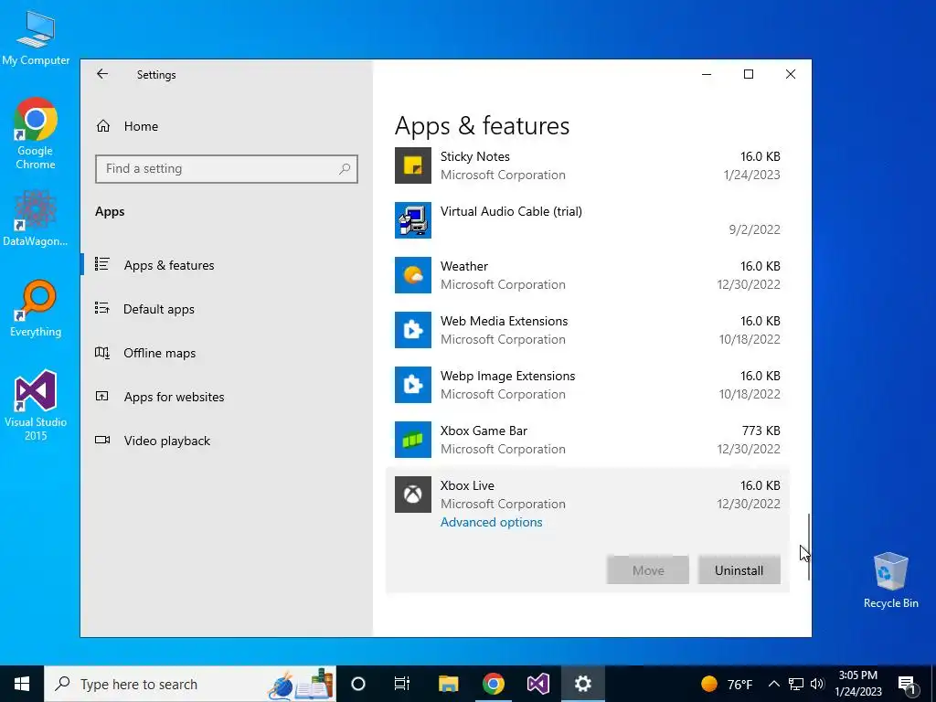Select Weather app icon
Viewport: 936px width, 702px height.
click(x=412, y=275)
